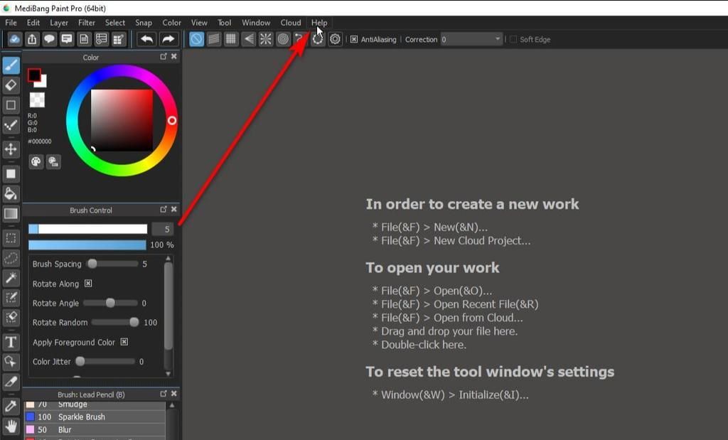
Task: Undock the Brush Lead Pencil panel
Action: tap(164, 394)
